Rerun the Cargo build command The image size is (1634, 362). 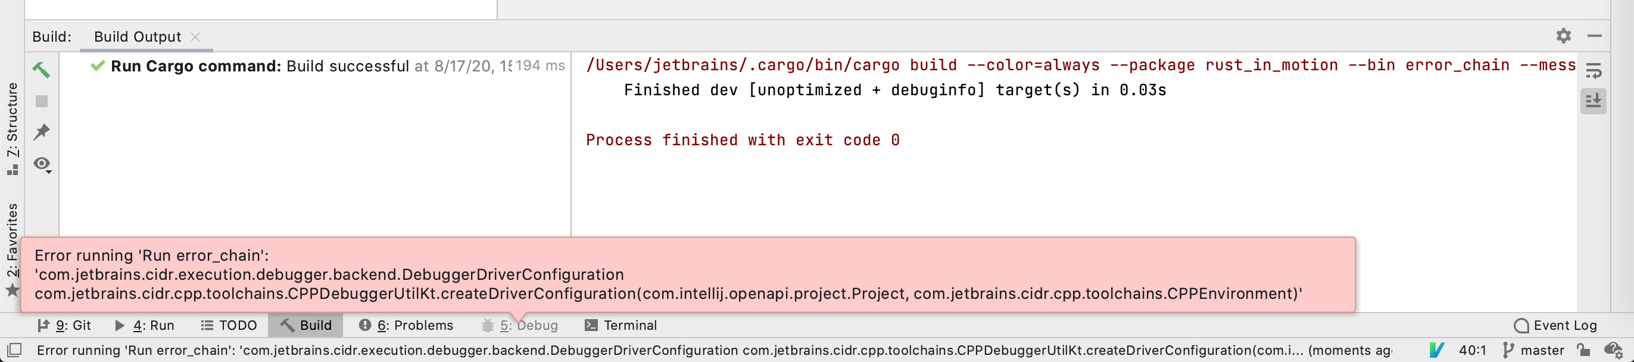pos(42,70)
